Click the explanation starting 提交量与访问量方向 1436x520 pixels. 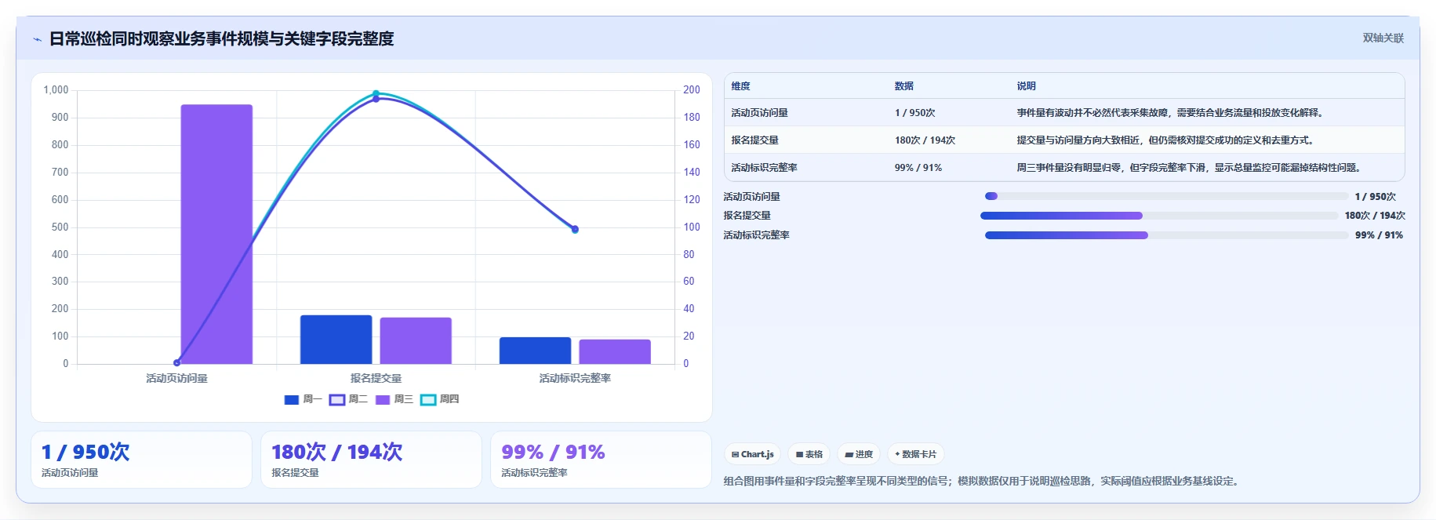(x=1167, y=140)
